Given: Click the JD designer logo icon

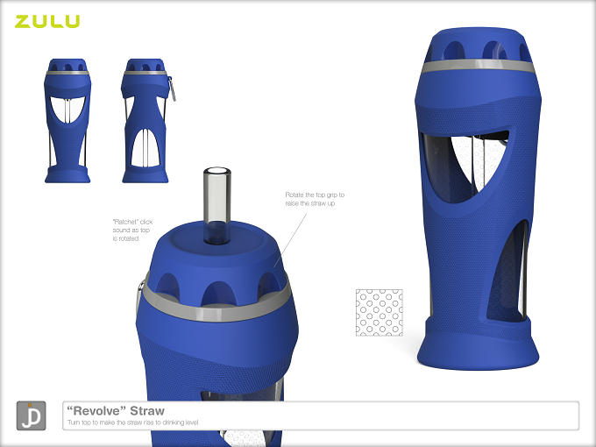Looking at the screenshot, I should coord(32,415).
